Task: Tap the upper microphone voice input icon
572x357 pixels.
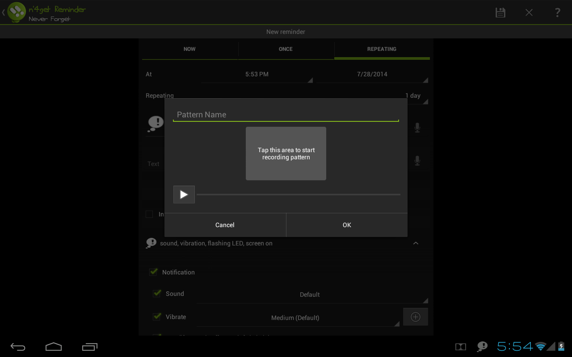Action: pyautogui.click(x=417, y=128)
